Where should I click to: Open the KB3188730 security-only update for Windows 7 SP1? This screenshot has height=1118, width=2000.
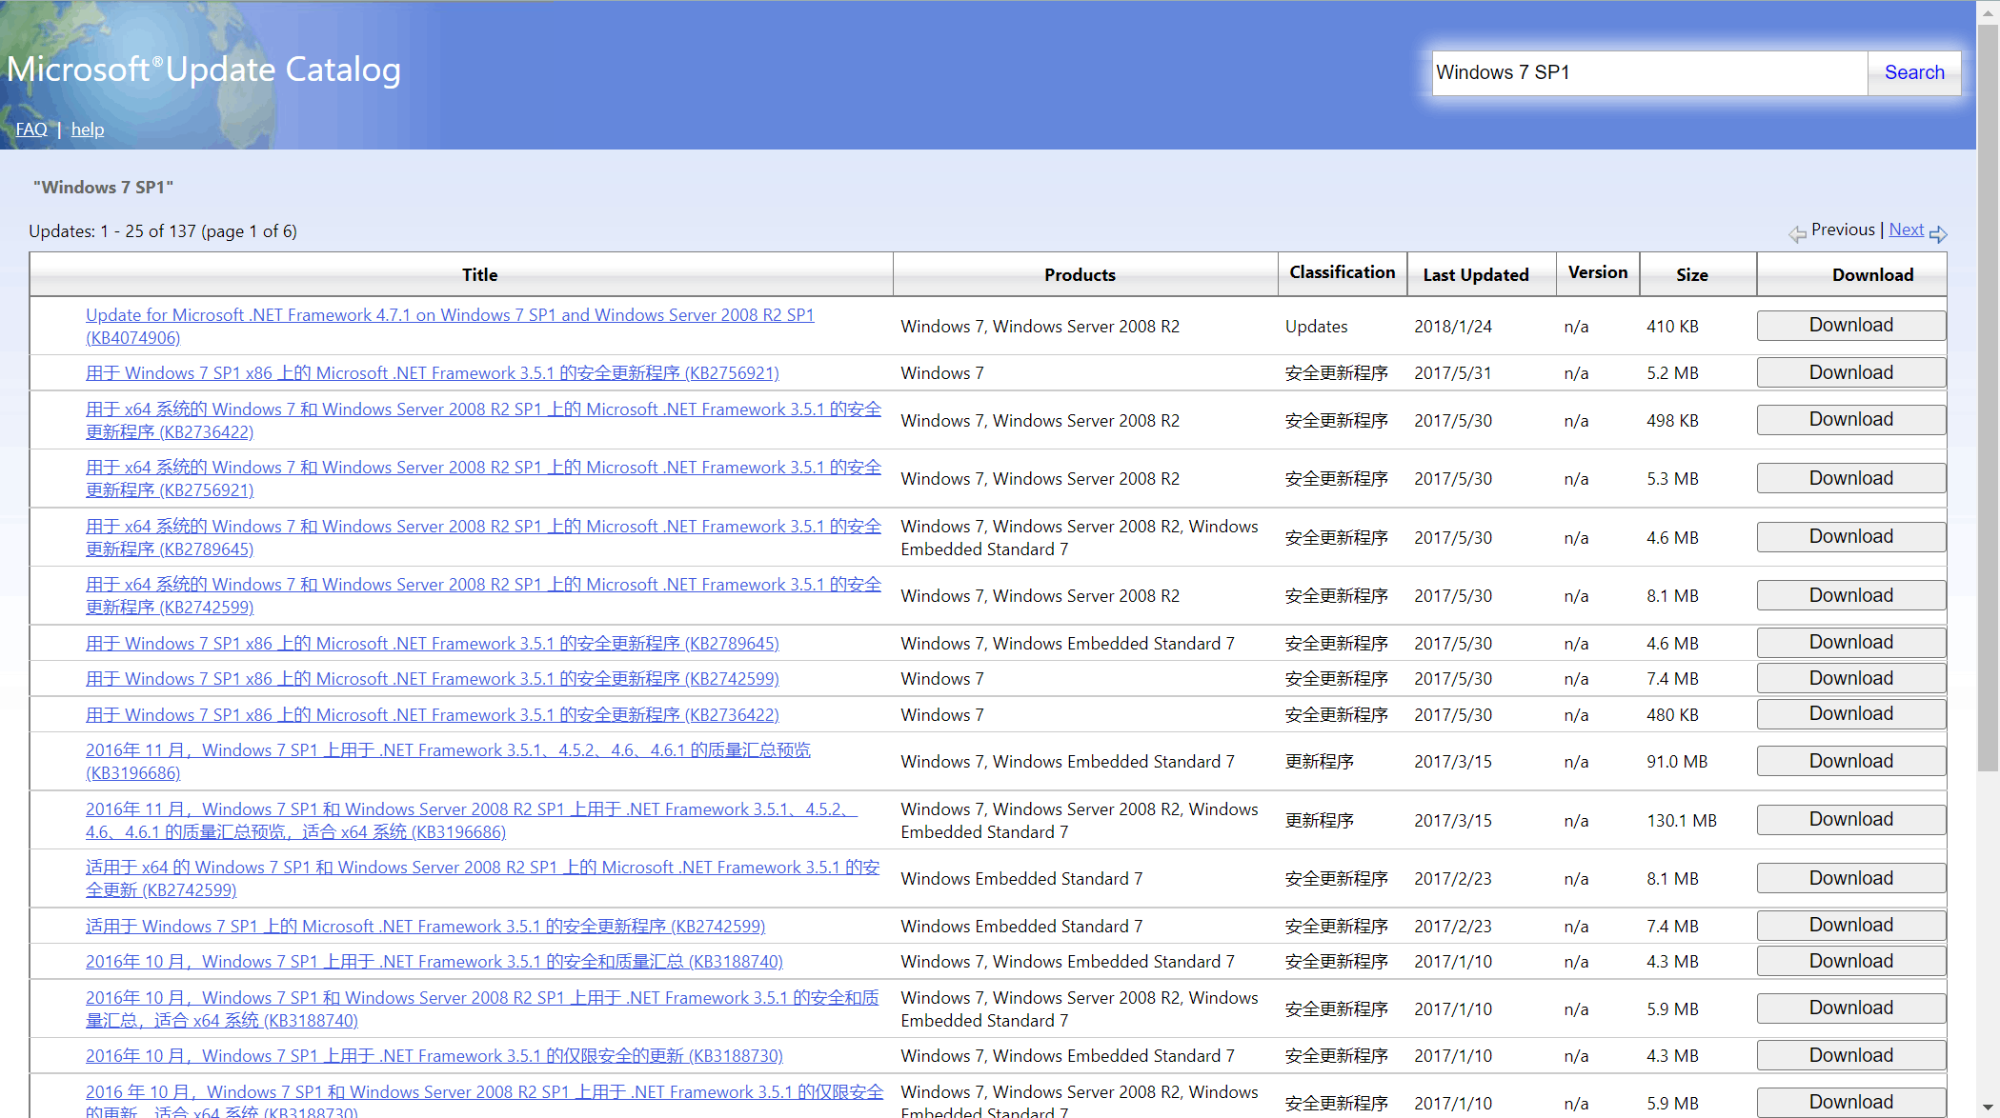tap(434, 1056)
